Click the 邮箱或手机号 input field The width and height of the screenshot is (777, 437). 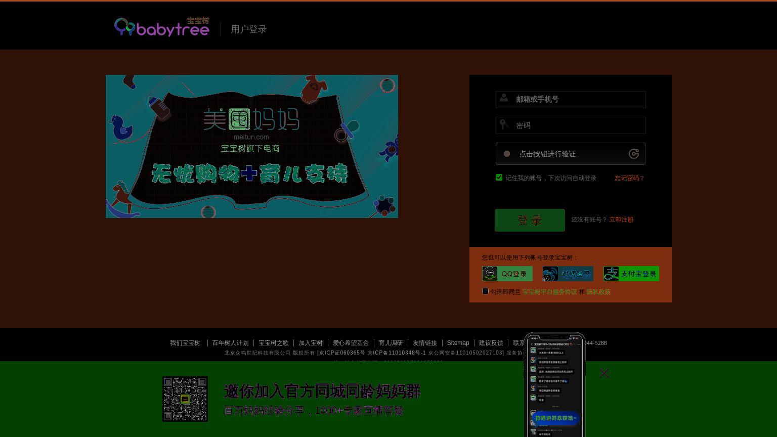click(571, 100)
